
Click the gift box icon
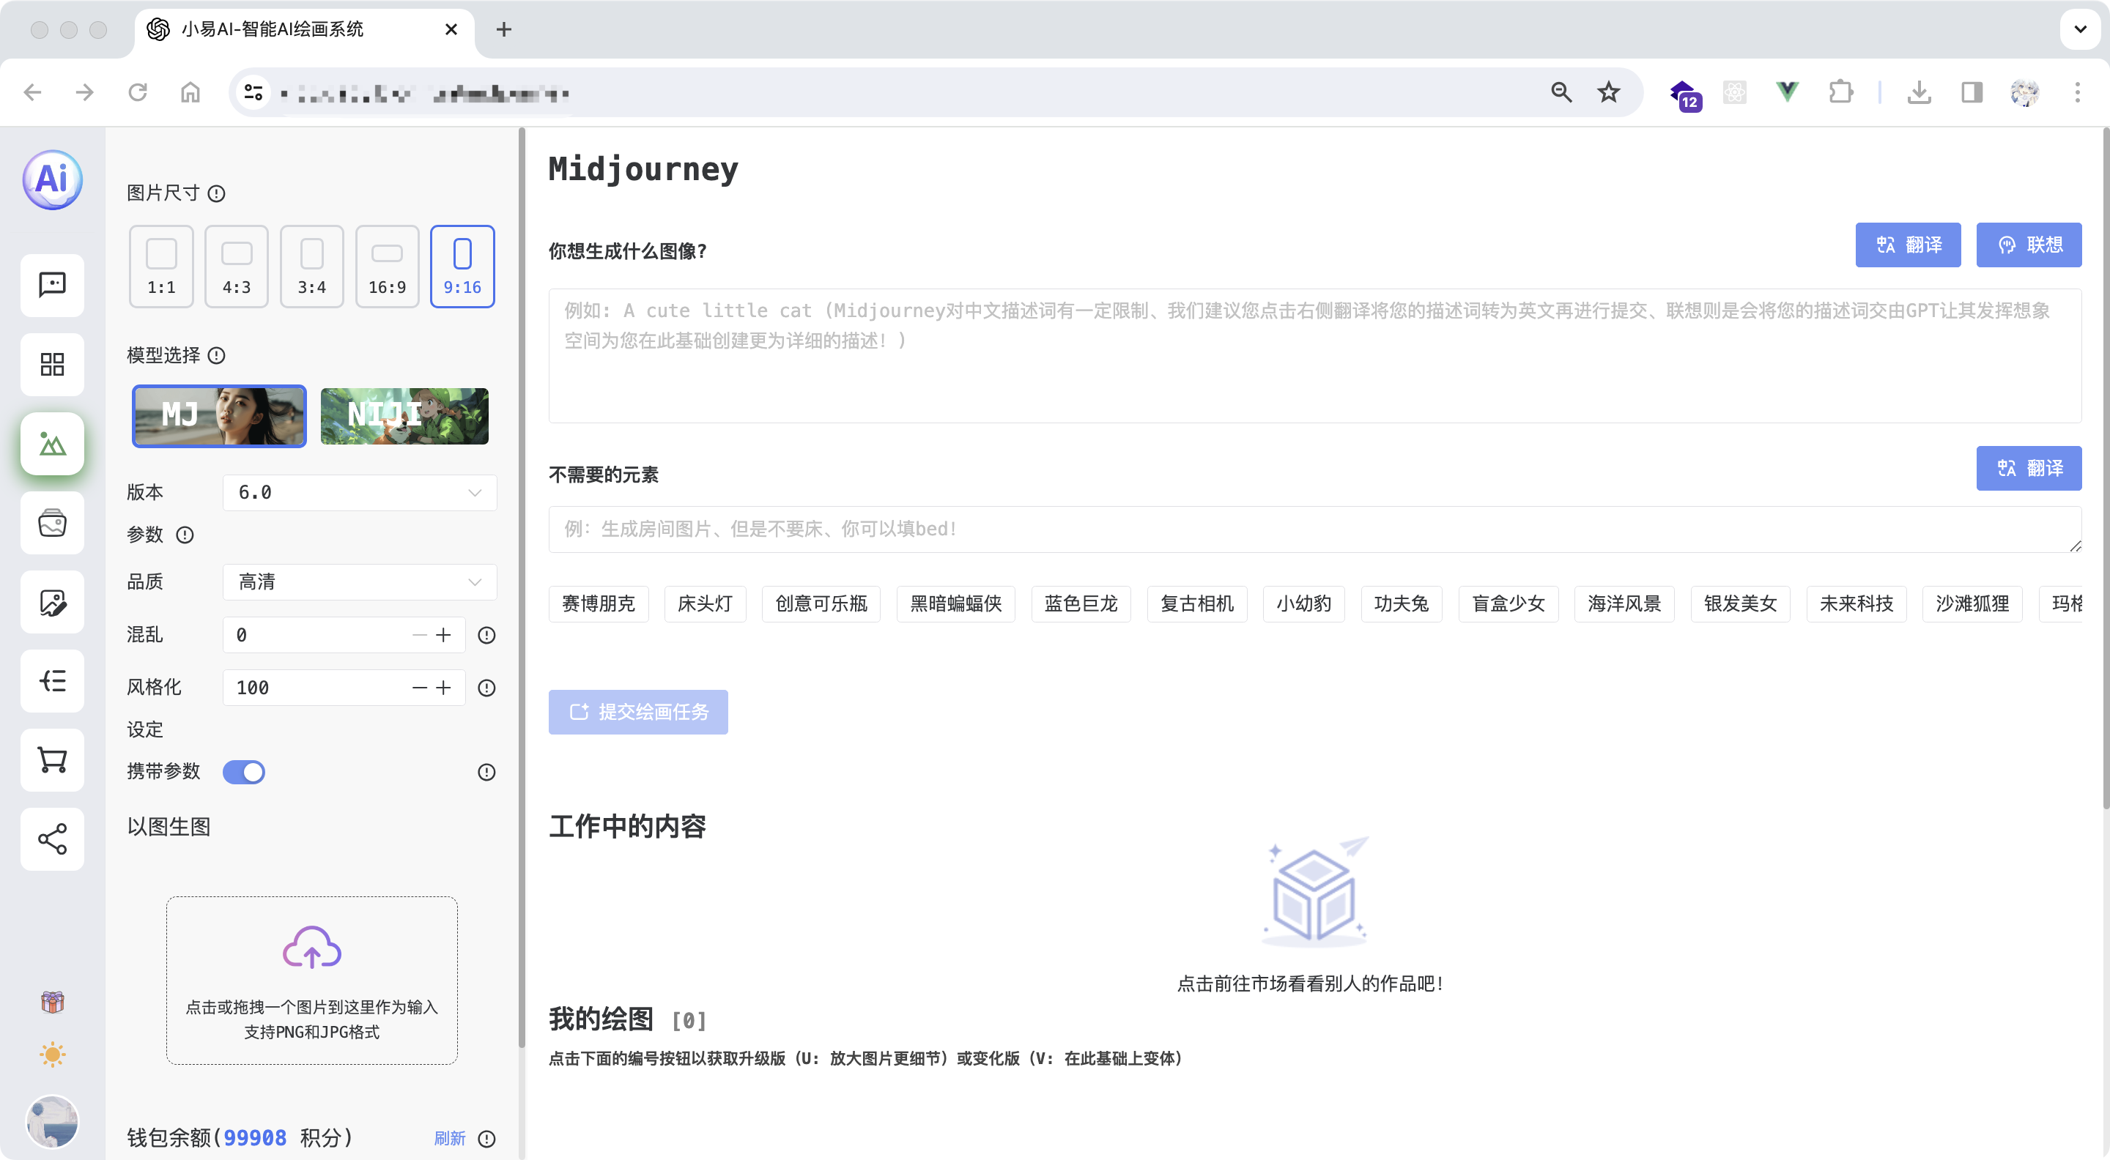[53, 1002]
